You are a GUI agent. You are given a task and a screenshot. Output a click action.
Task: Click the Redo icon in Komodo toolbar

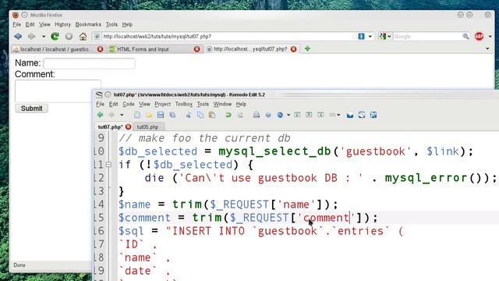click(240, 115)
